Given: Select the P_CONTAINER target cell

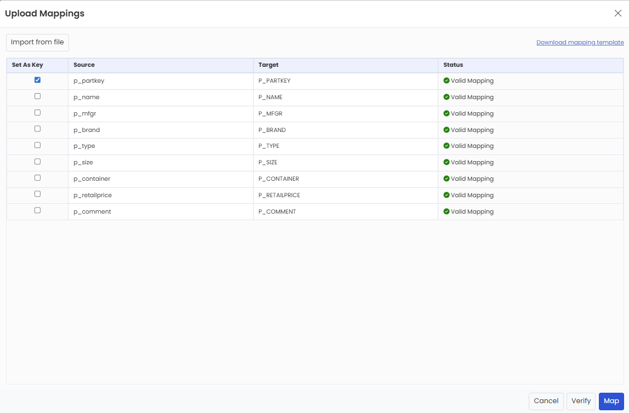Looking at the screenshot, I should pos(346,179).
